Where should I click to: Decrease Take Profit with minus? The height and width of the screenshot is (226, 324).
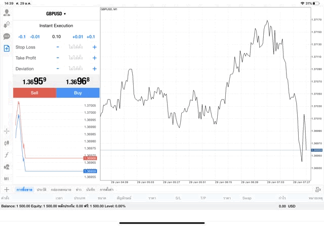point(58,58)
